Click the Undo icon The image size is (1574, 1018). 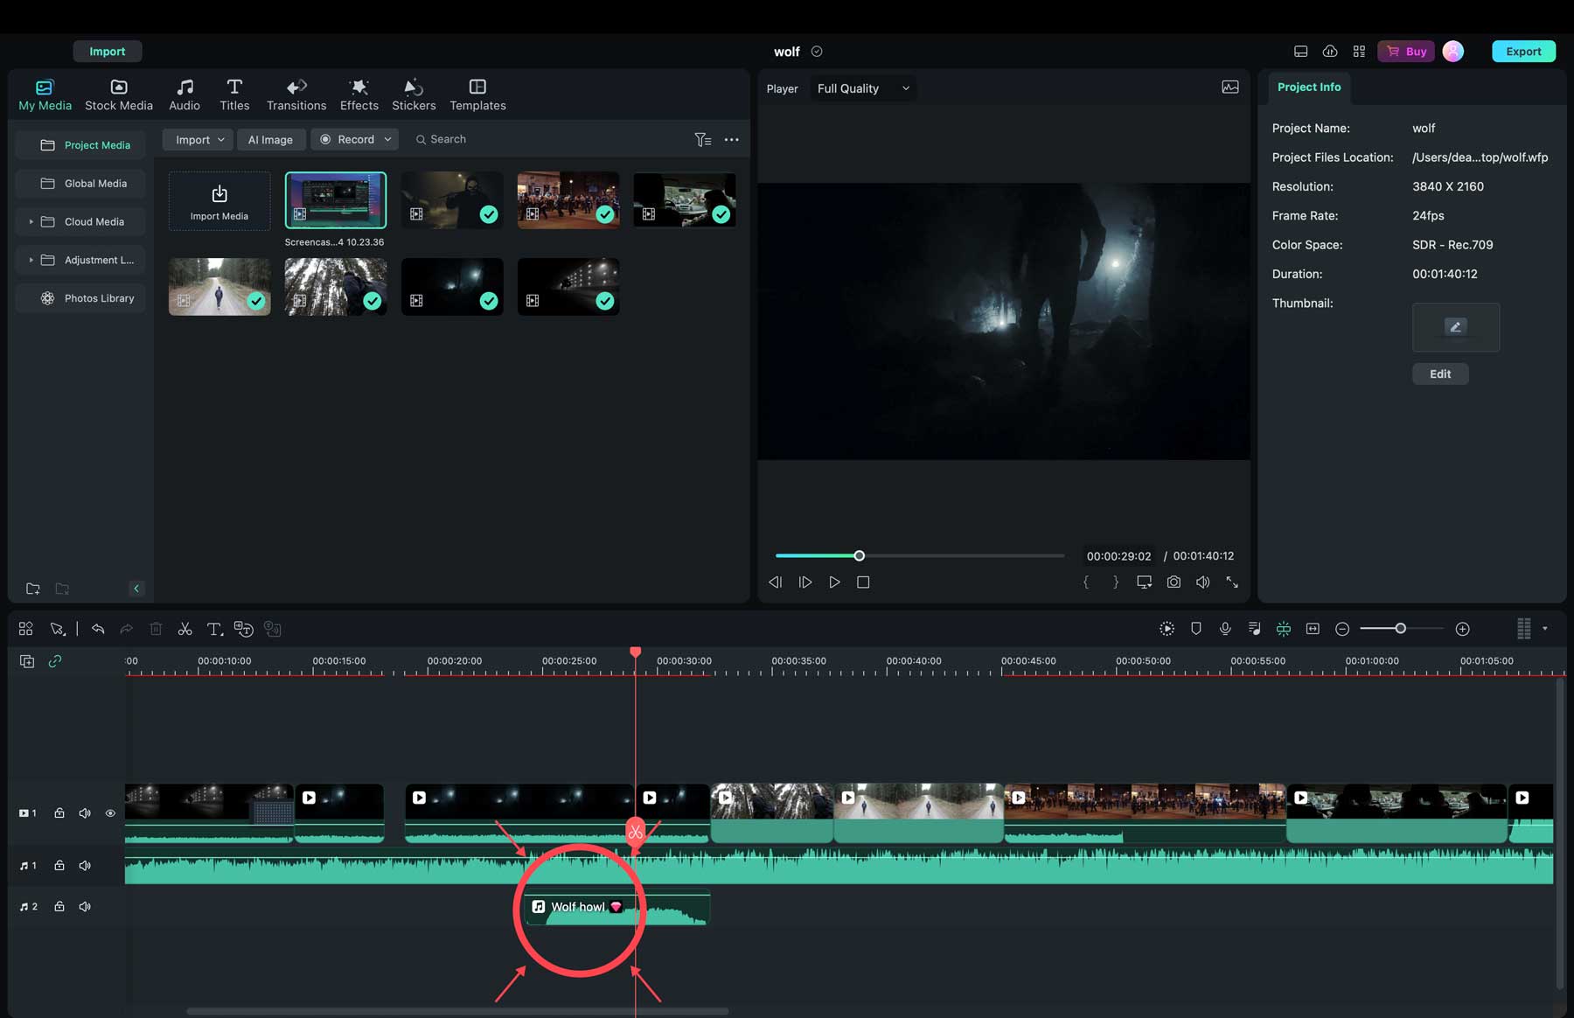(x=97, y=629)
